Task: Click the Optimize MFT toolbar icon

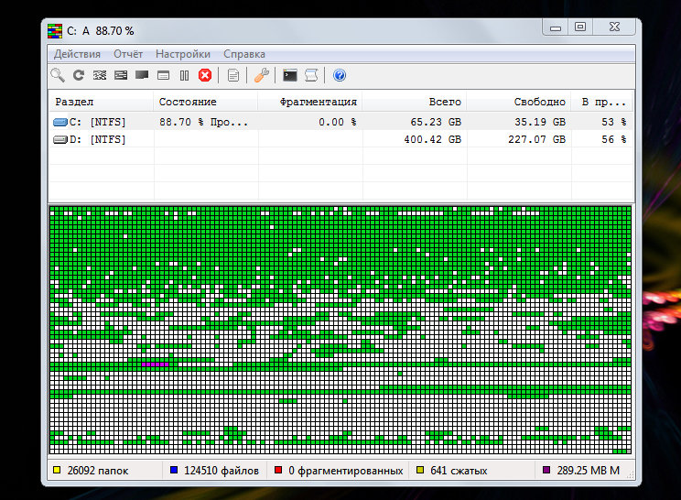Action: pos(163,76)
